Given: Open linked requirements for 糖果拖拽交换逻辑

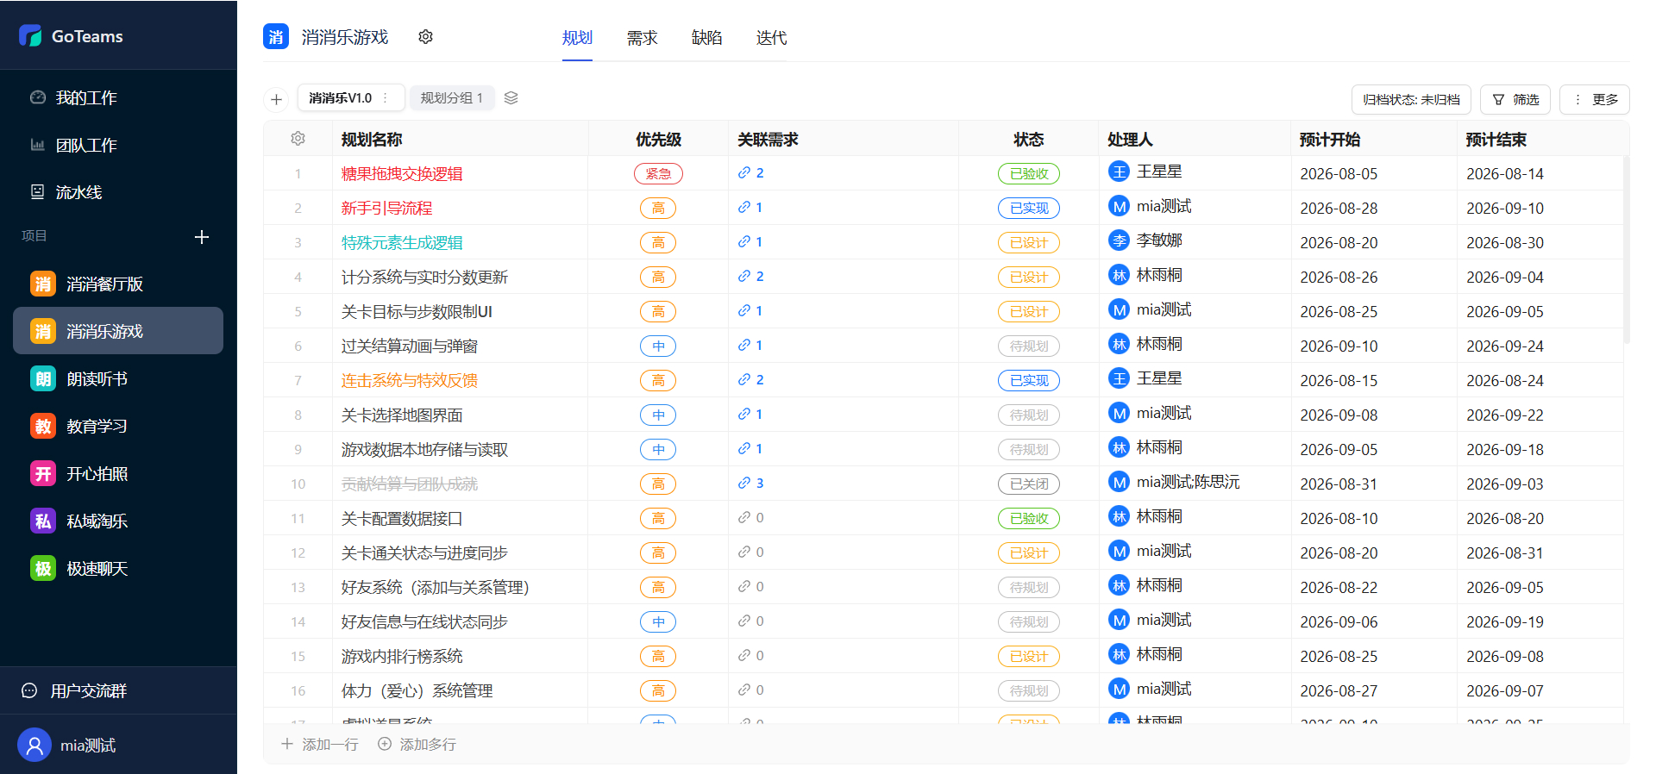Looking at the screenshot, I should (751, 173).
